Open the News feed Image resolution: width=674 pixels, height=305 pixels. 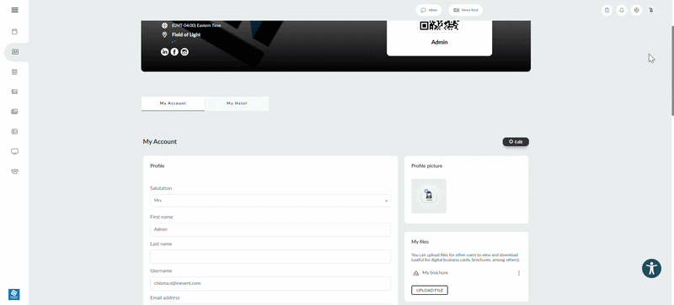point(466,10)
